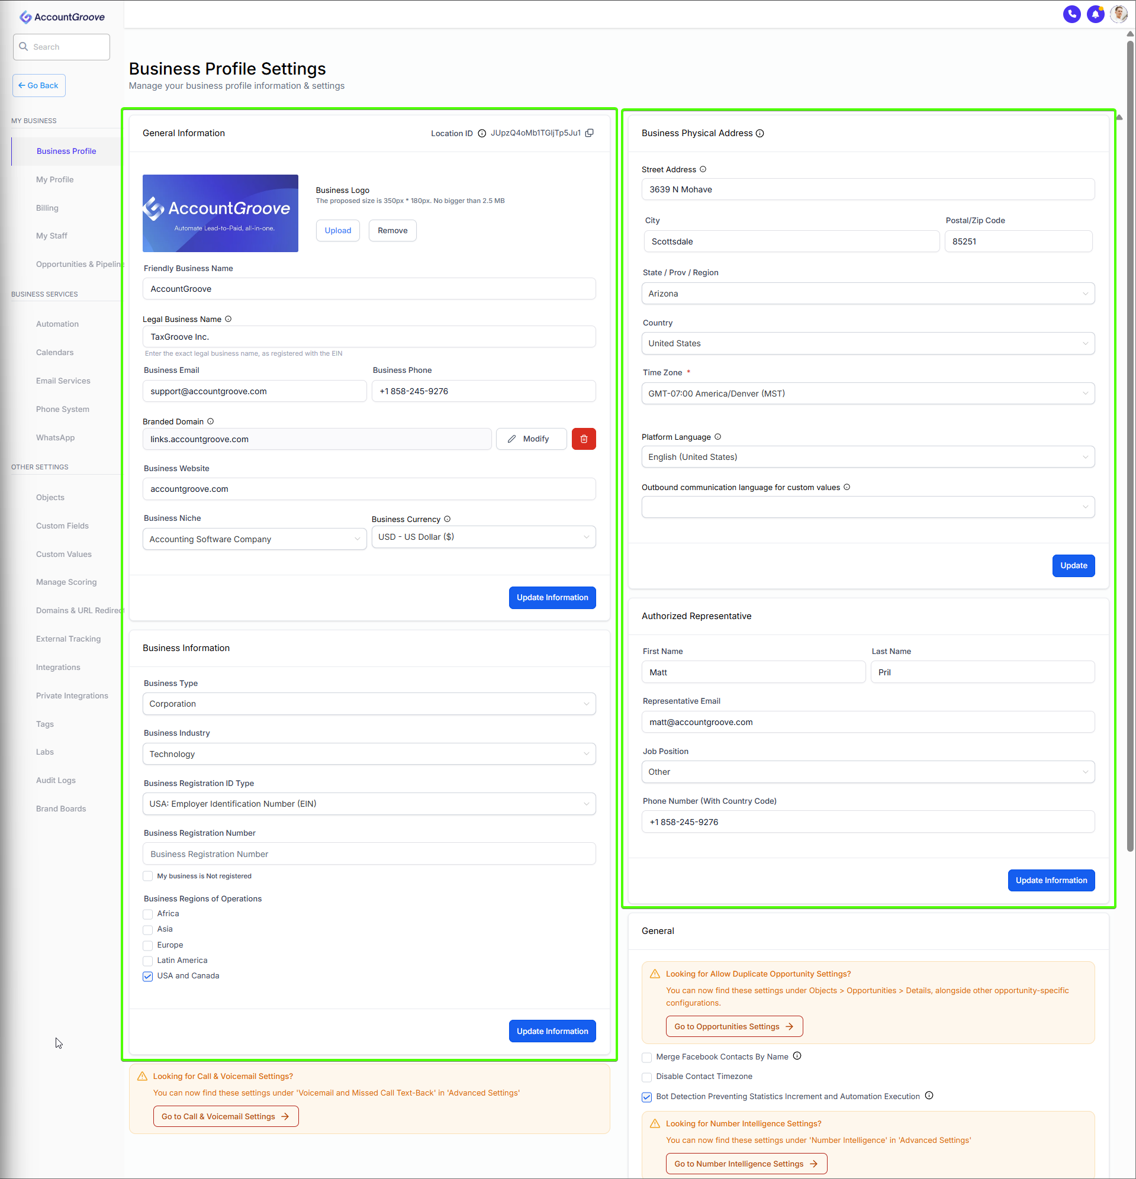Image resolution: width=1136 pixels, height=1179 pixels.
Task: Open Integrations in sidebar
Action: (x=58, y=668)
